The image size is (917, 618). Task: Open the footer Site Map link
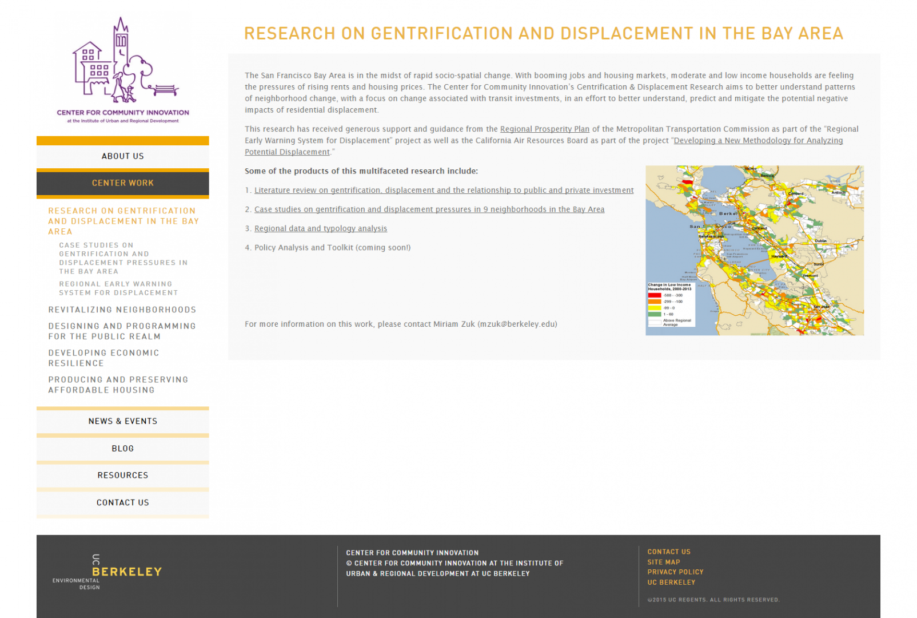pyautogui.click(x=664, y=562)
